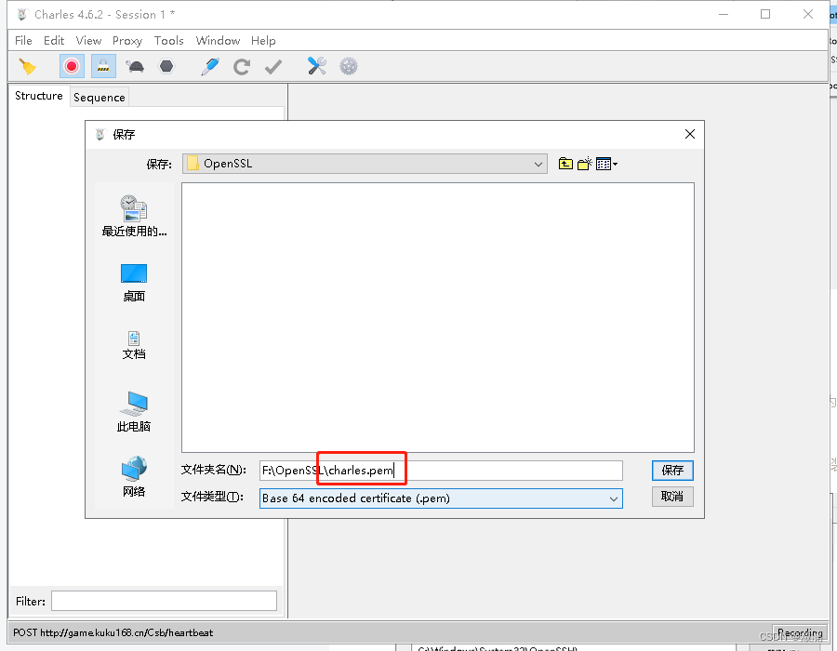Image resolution: width=837 pixels, height=651 pixels.
Task: Open the Window menu
Action: (x=218, y=41)
